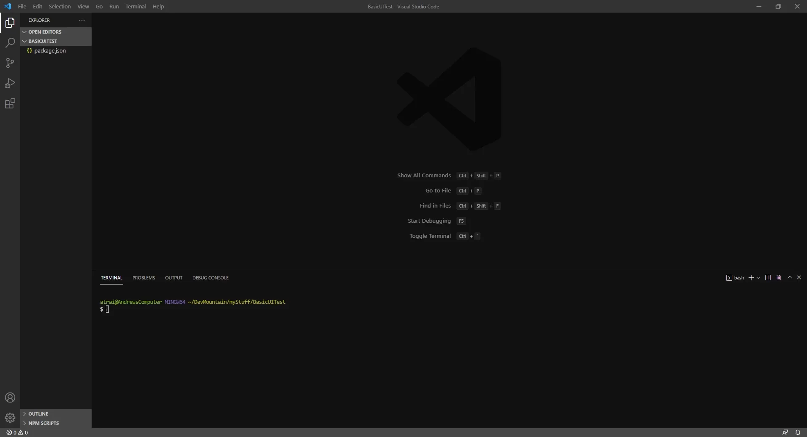Switch to the Terminal panel tab
The width and height of the screenshot is (807, 437).
111,278
